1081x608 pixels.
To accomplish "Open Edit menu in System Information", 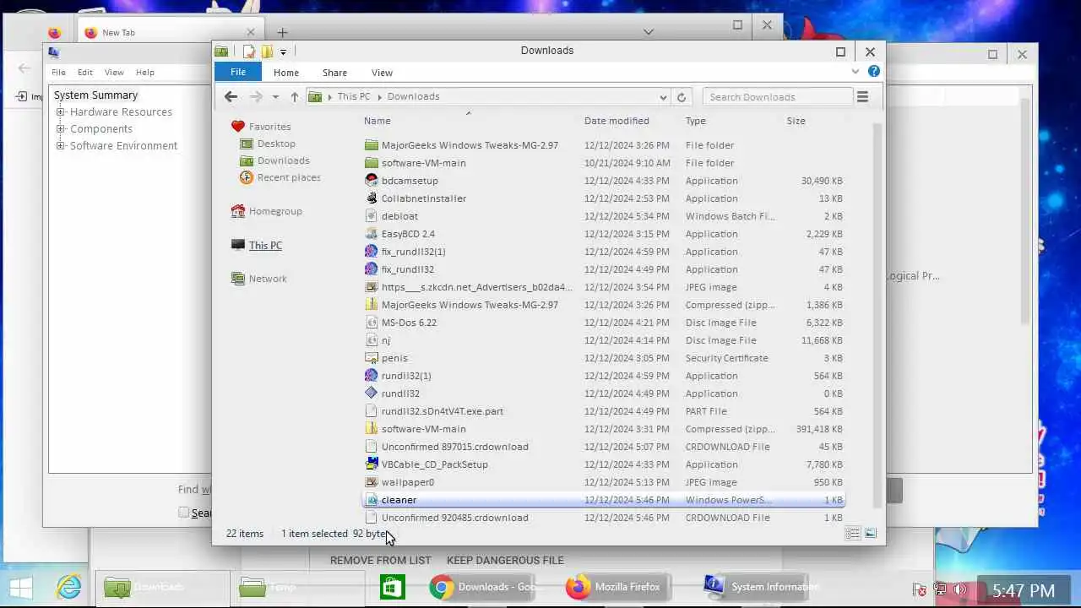I will (85, 73).
